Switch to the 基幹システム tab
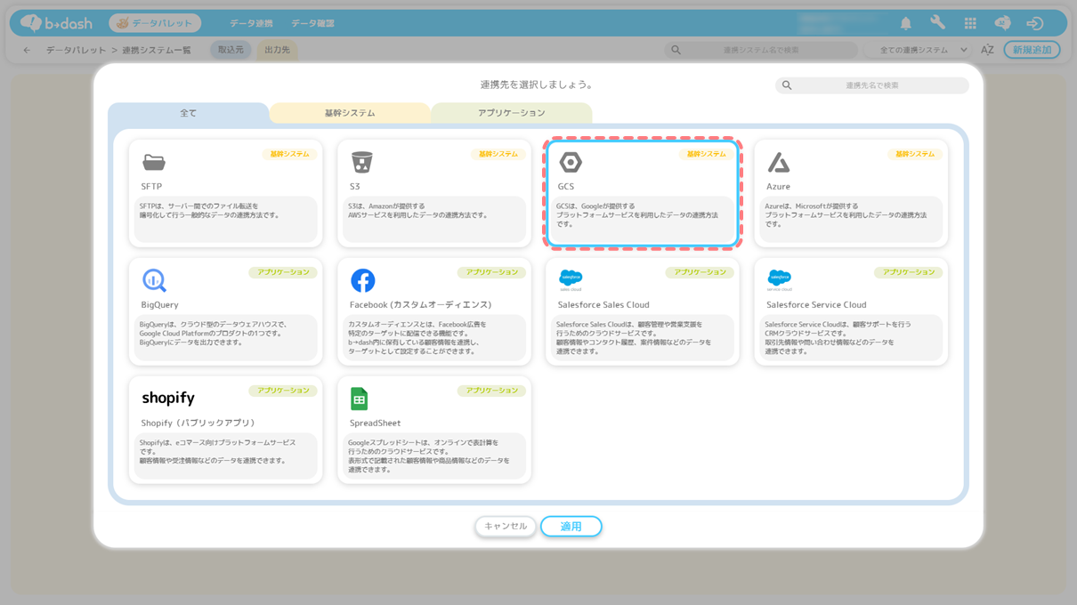This screenshot has height=605, width=1077. click(x=350, y=113)
